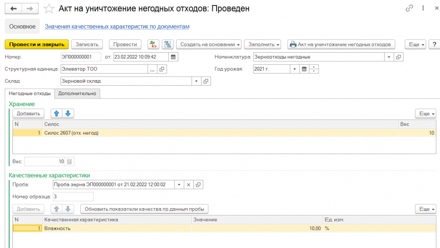This screenshot has height=248, width=440.
Task: Move silo row up arrow
Action: 57,114
